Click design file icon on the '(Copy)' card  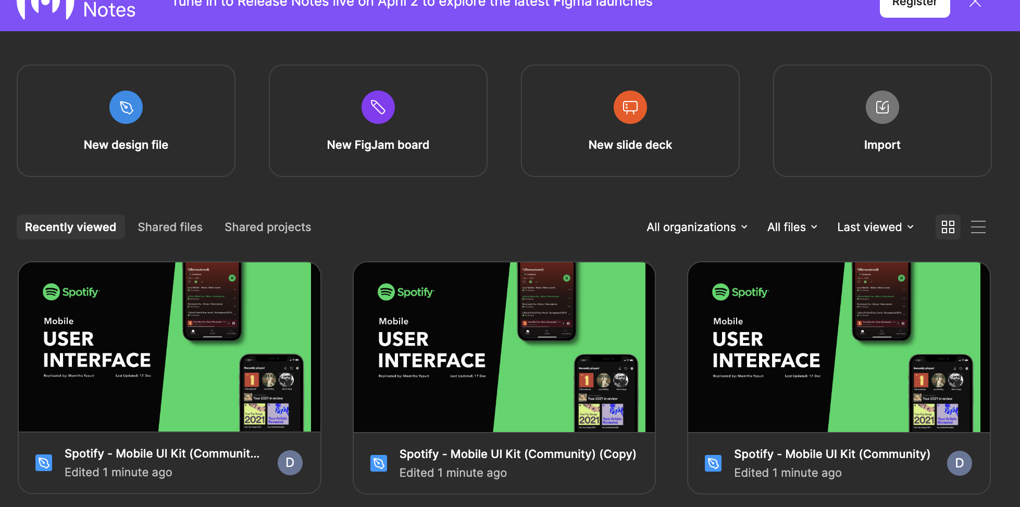[x=379, y=463]
